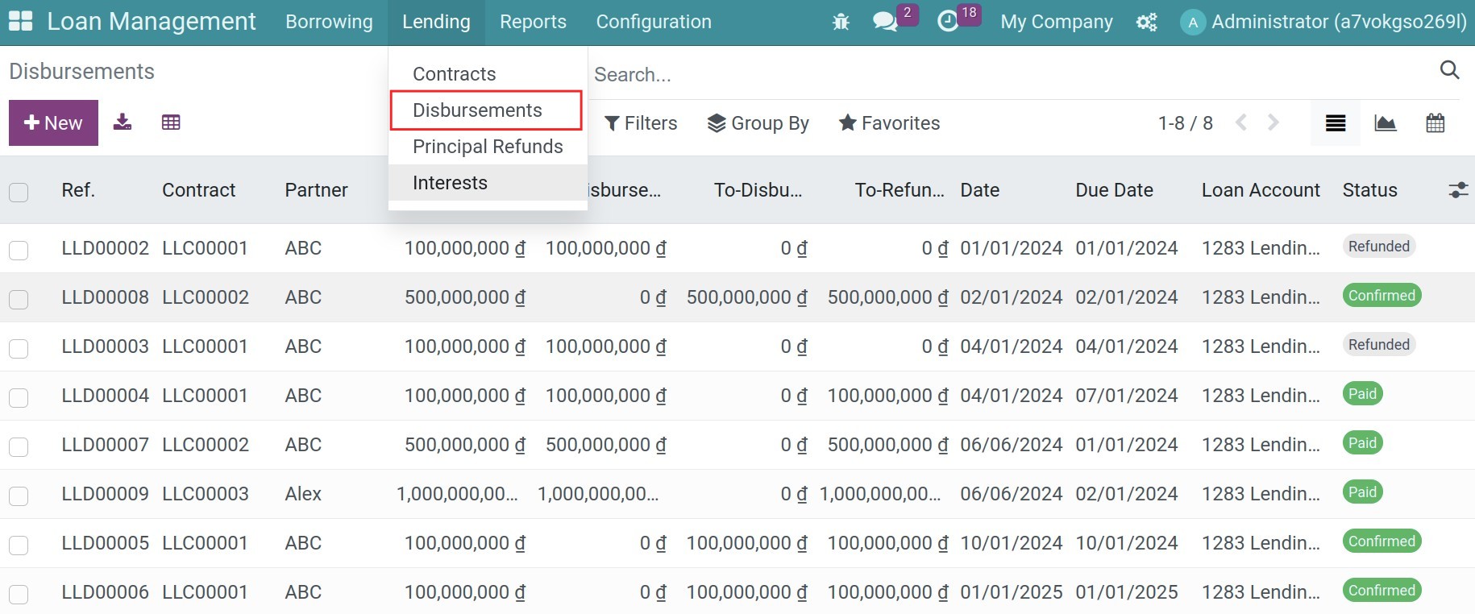This screenshot has width=1475, height=614.
Task: Click the New button
Action: point(53,122)
